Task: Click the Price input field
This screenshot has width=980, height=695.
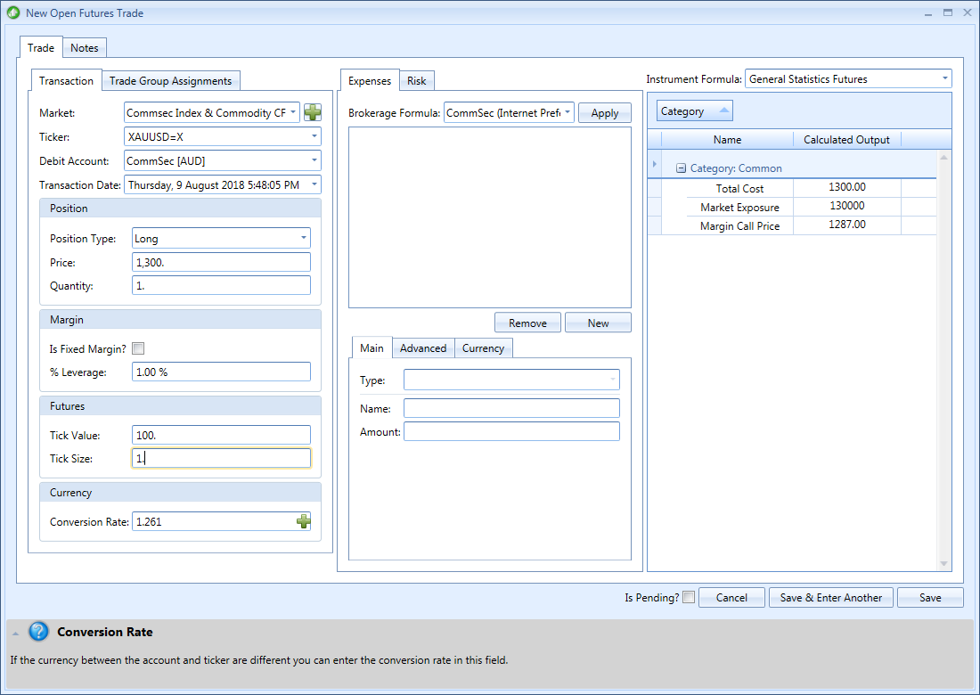Action: (221, 262)
